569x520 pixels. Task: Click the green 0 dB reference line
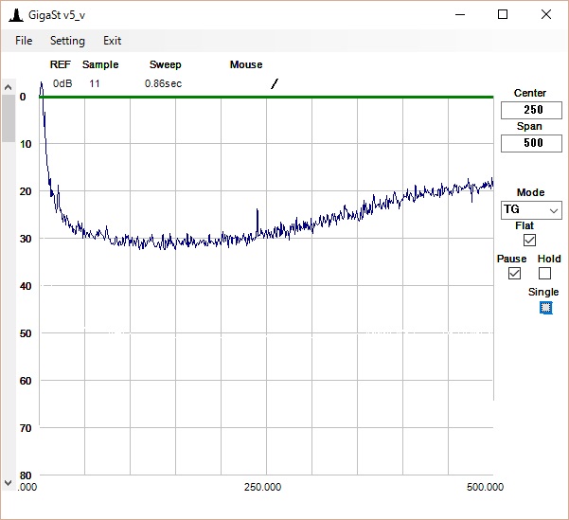point(266,97)
